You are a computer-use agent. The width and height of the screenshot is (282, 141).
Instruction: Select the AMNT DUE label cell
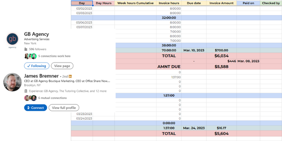(169, 67)
